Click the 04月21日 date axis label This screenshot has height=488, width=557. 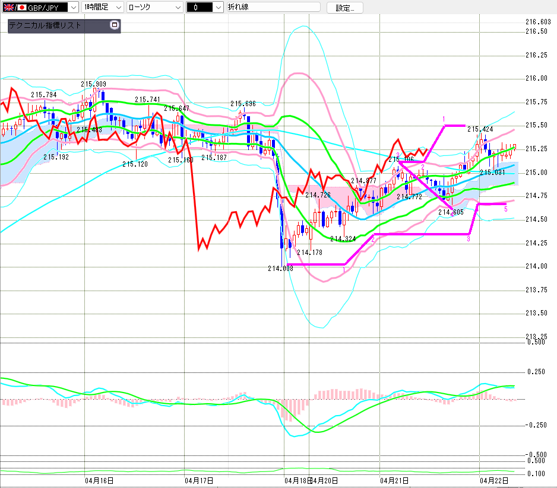click(x=395, y=480)
